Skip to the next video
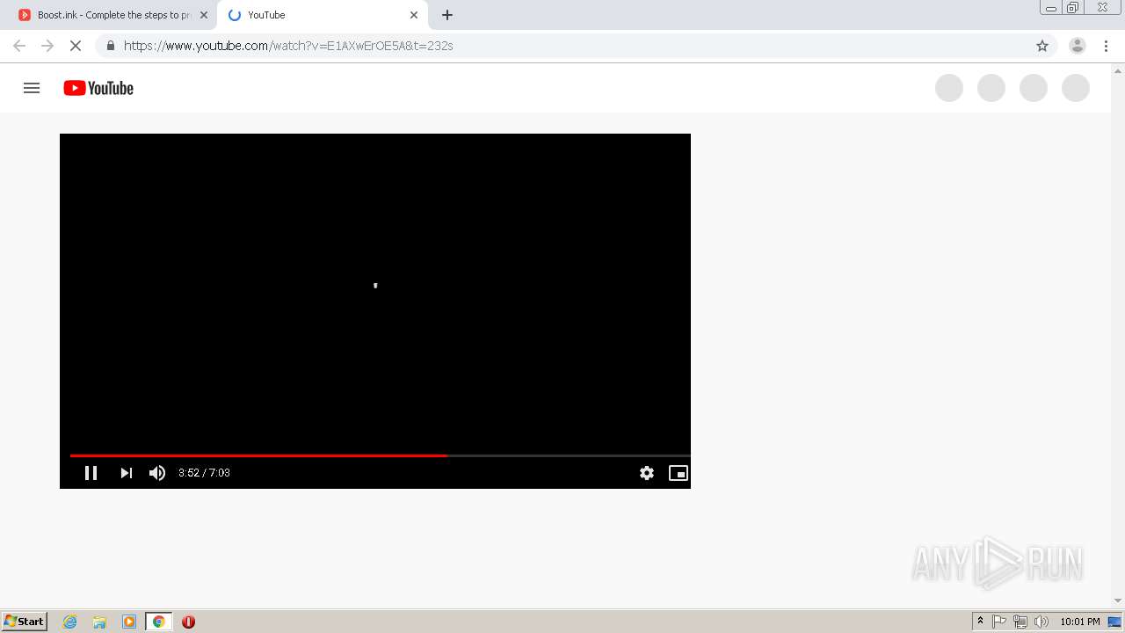 pyautogui.click(x=127, y=473)
